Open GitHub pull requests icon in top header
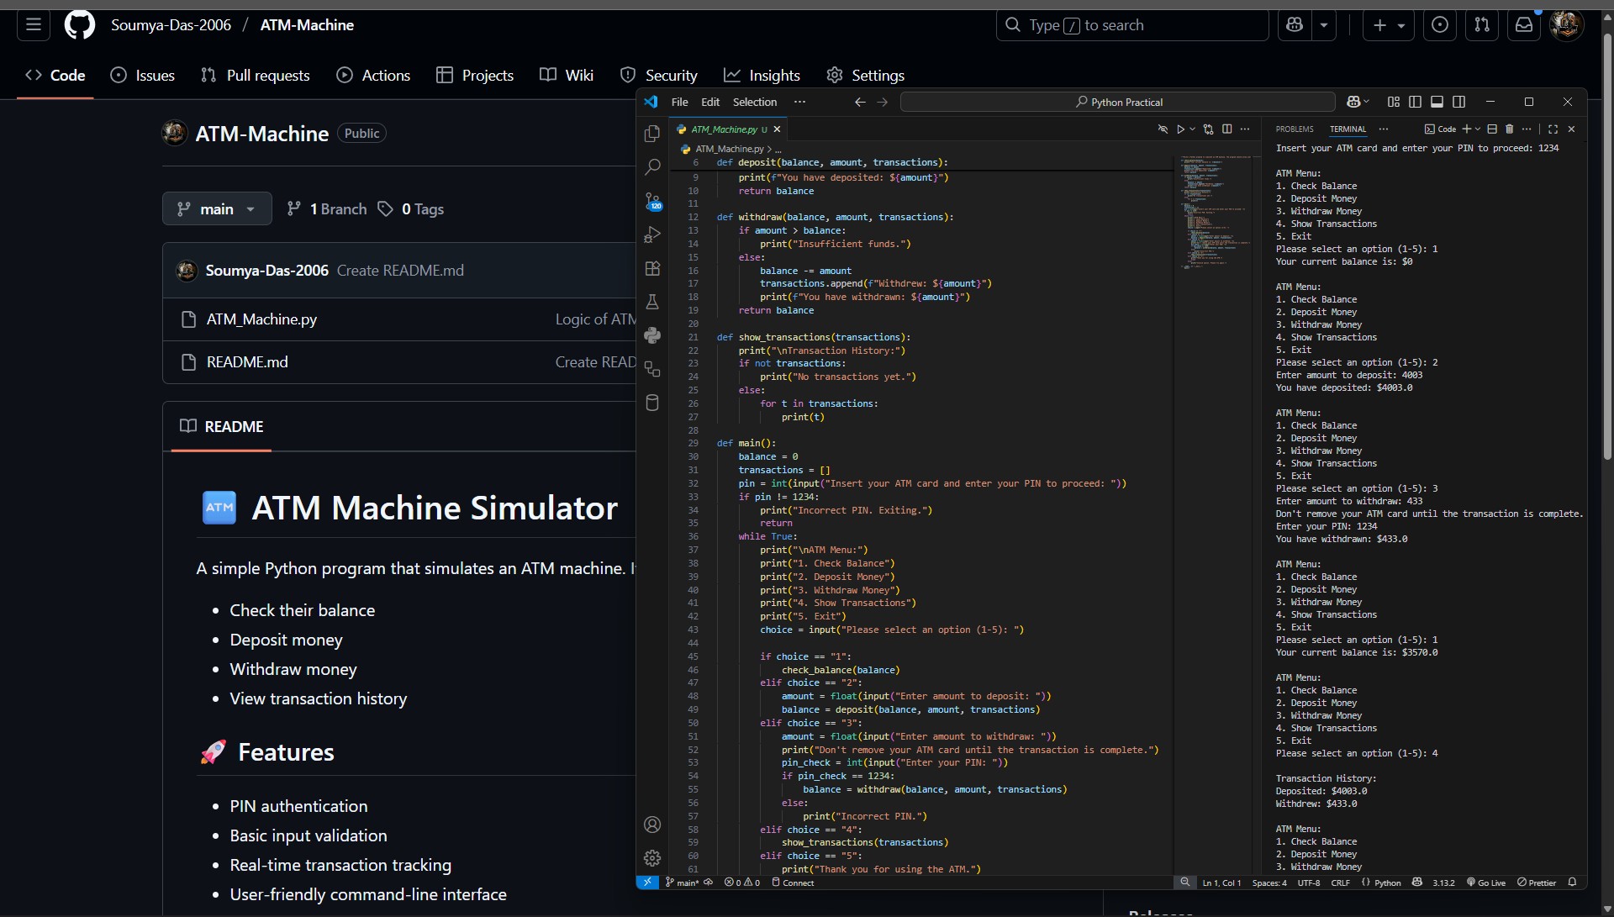This screenshot has height=917, width=1614. pyautogui.click(x=1482, y=25)
